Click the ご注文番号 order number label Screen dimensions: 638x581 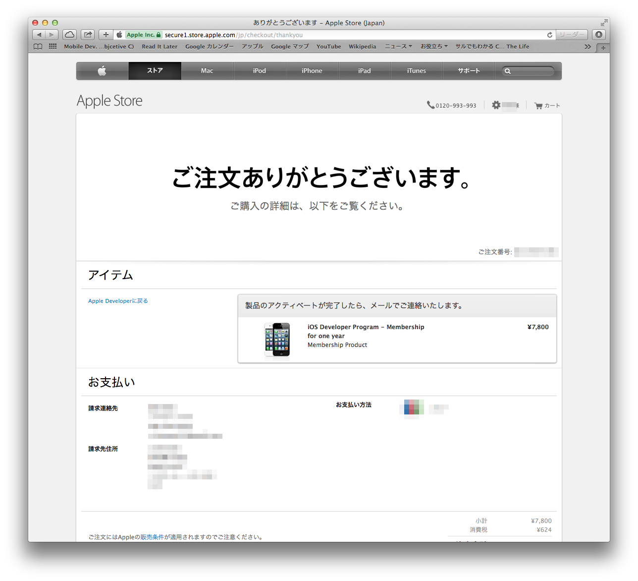495,252
